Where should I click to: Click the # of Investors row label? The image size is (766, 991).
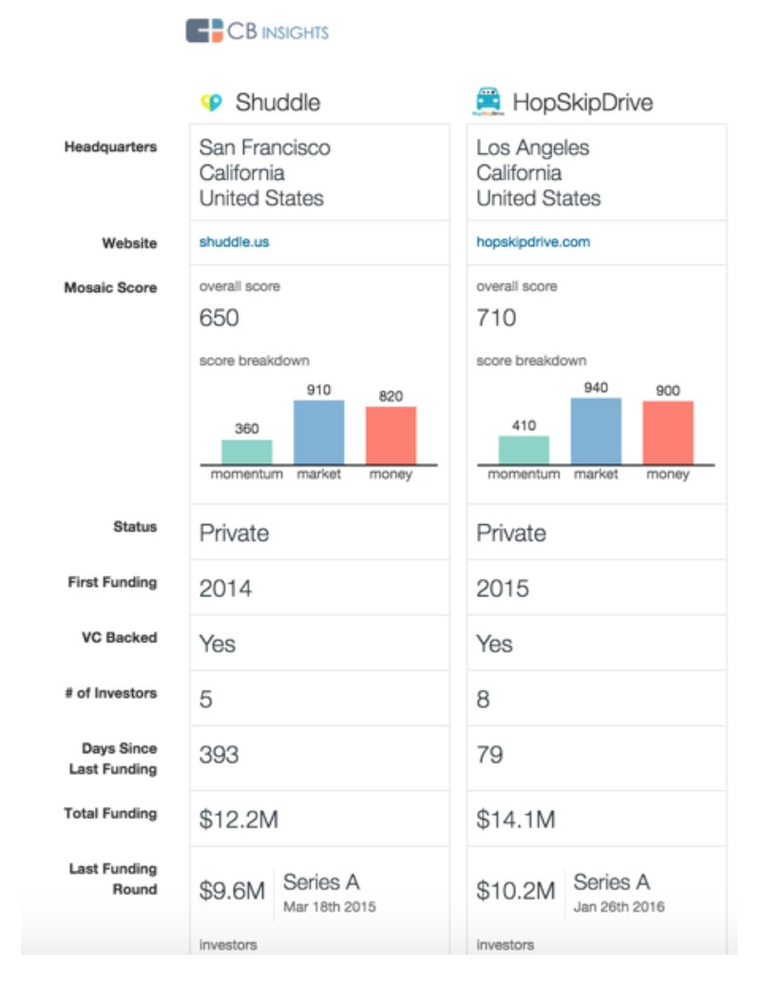click(111, 692)
